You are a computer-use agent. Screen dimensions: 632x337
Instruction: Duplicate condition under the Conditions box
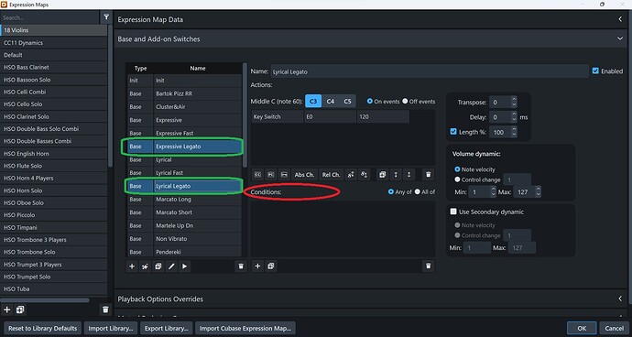coord(271,266)
